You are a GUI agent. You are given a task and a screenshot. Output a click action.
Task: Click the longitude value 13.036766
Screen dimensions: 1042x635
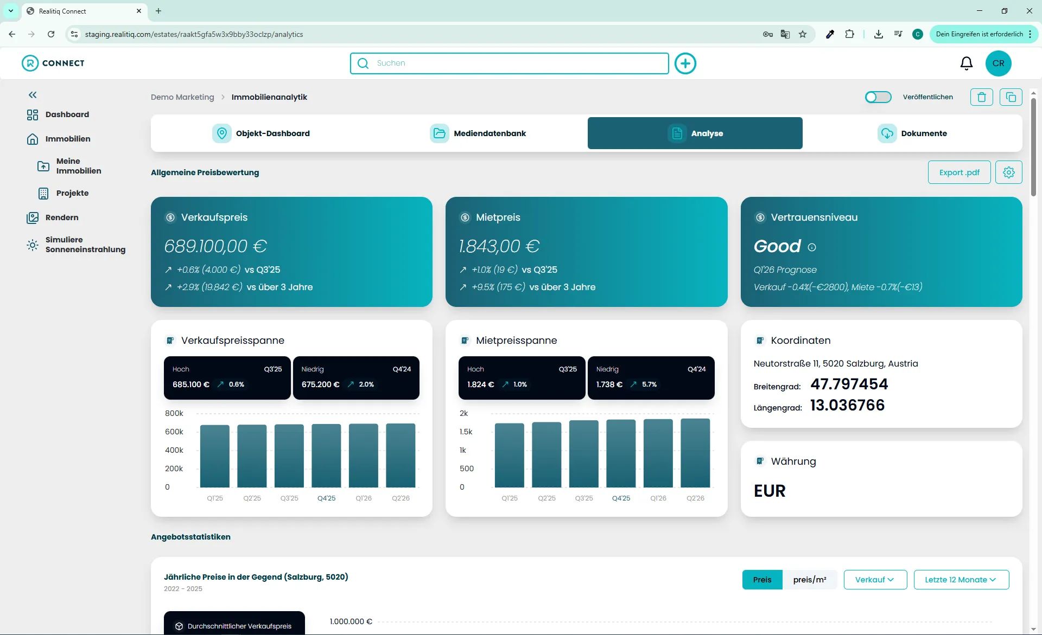click(x=847, y=405)
